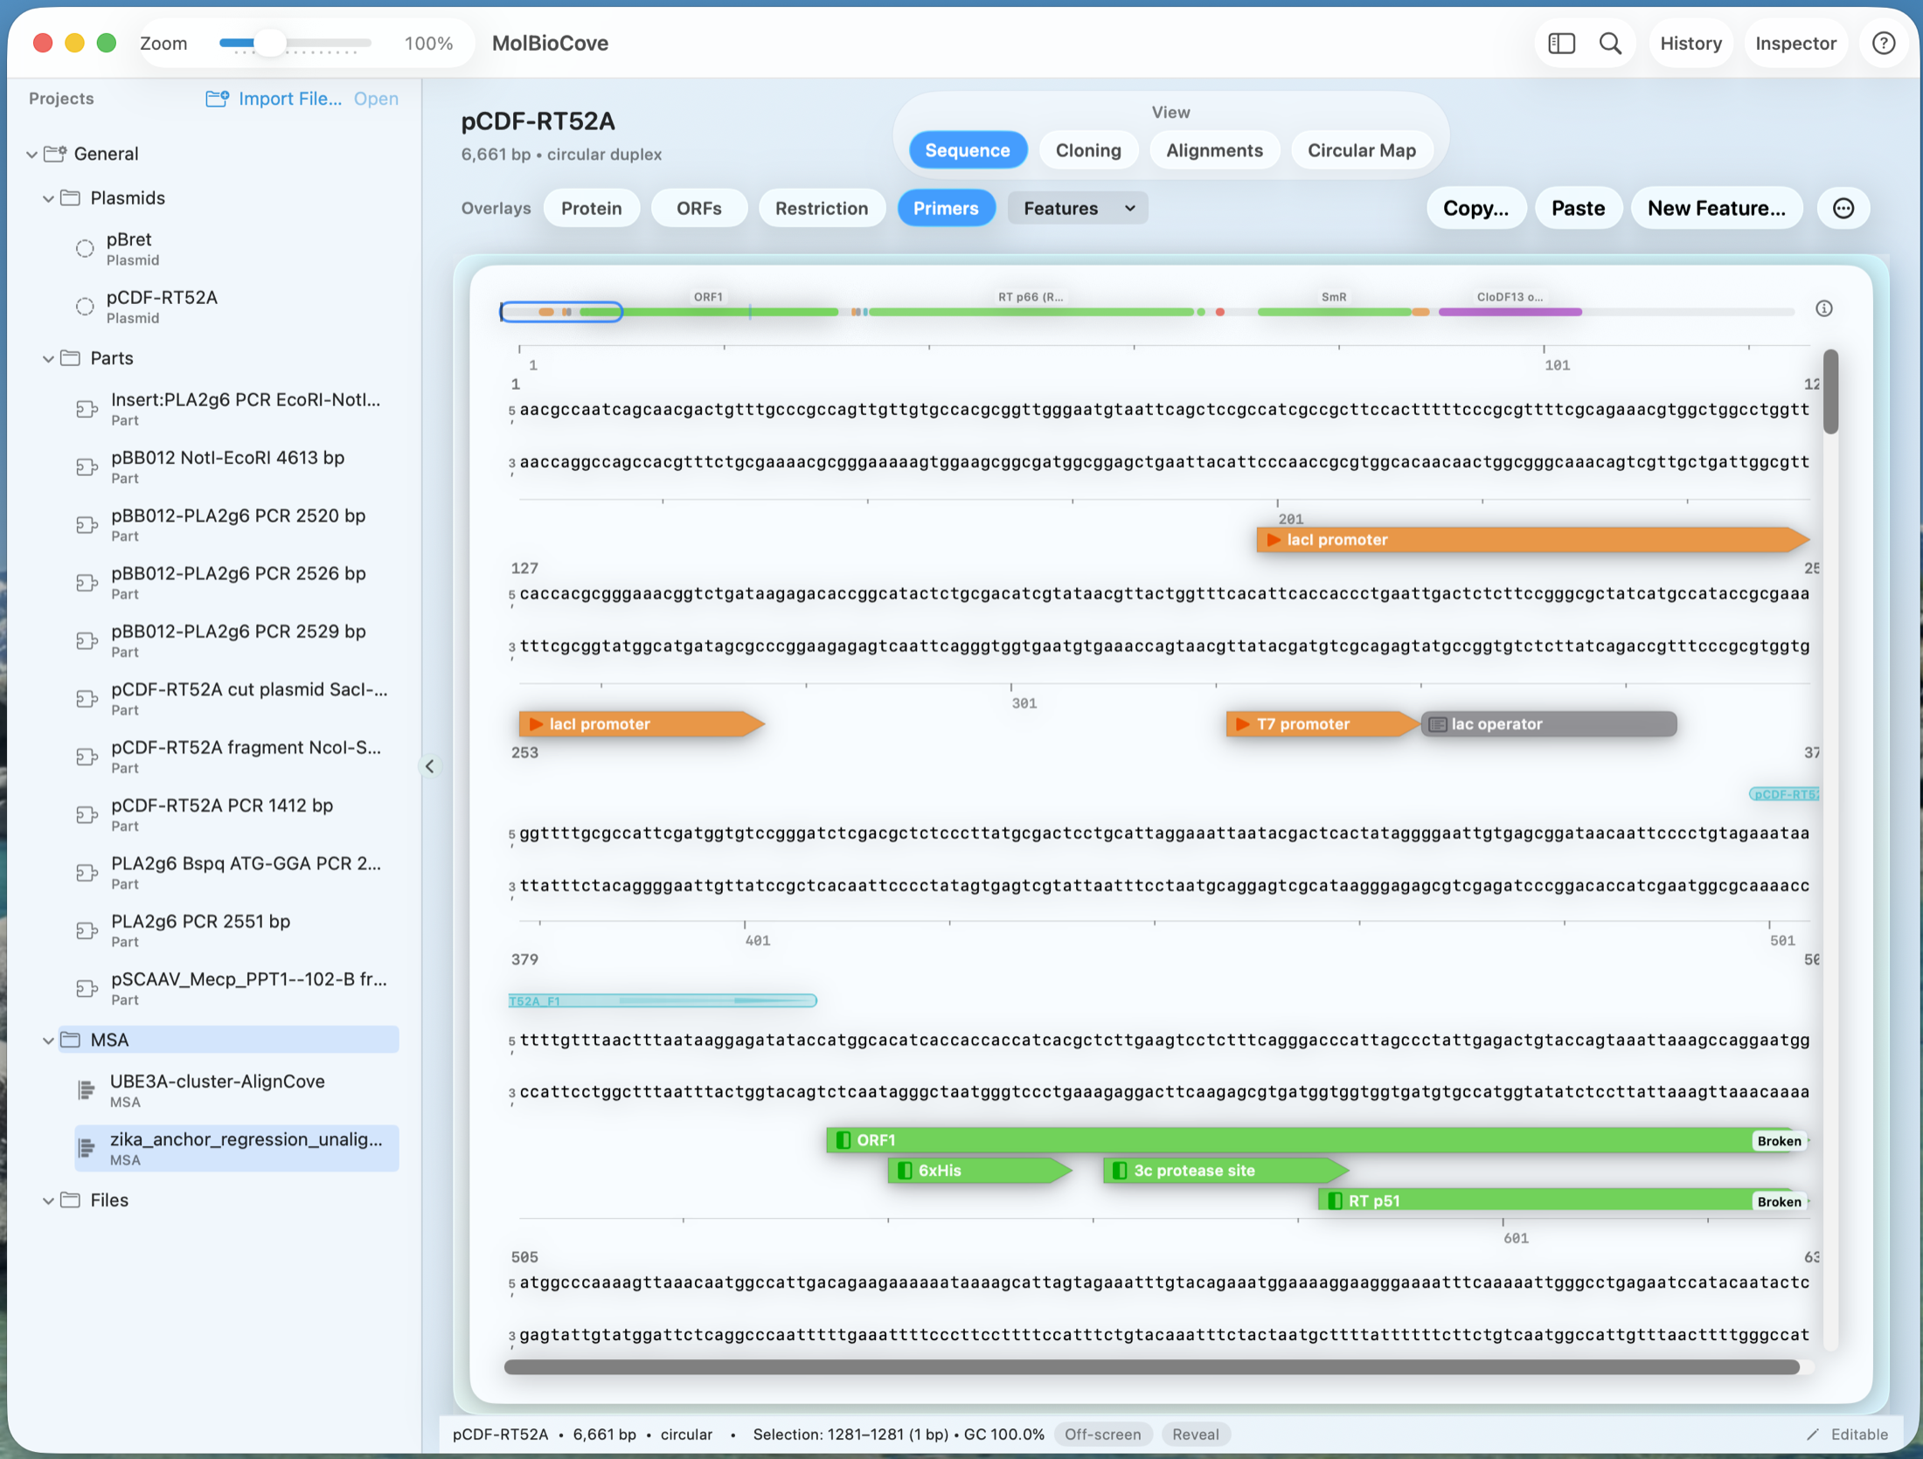Enable the Restriction overlay
Image resolution: width=1923 pixels, height=1459 pixels.
tap(822, 208)
